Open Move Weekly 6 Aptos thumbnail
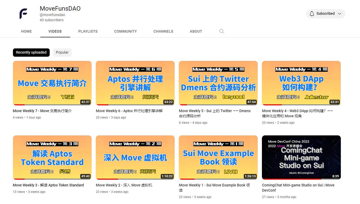 [x=135, y=83]
